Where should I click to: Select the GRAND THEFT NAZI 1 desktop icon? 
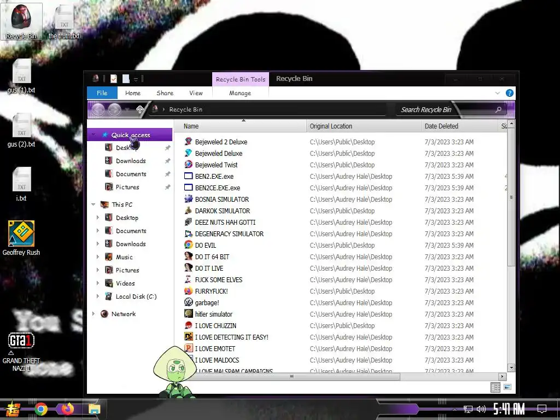click(x=21, y=352)
